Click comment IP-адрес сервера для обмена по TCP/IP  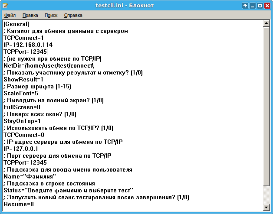point(63,142)
